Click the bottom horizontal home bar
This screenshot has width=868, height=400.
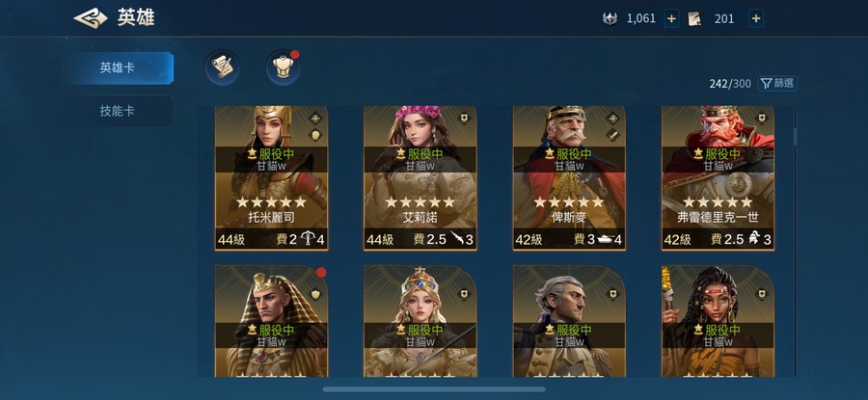tap(434, 389)
